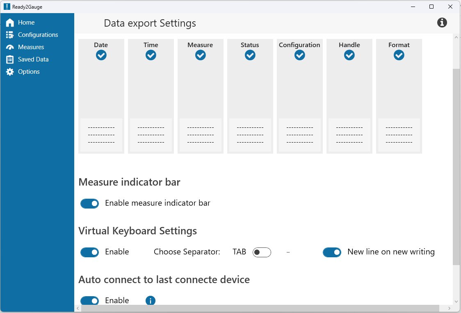The image size is (461, 313).
Task: Click the info icon beside Auto connect Enable
Action: (x=150, y=300)
